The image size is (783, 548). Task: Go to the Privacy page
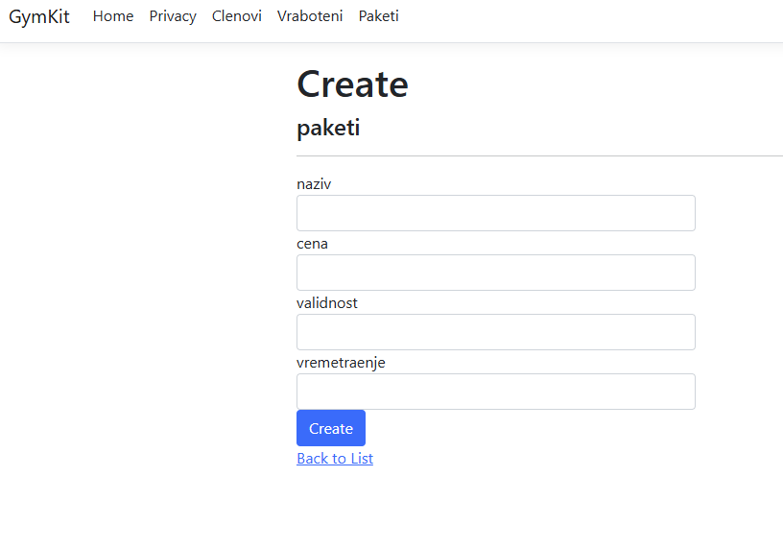[173, 16]
